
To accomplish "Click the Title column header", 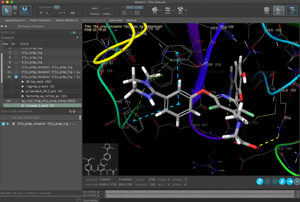I will (24, 44).
